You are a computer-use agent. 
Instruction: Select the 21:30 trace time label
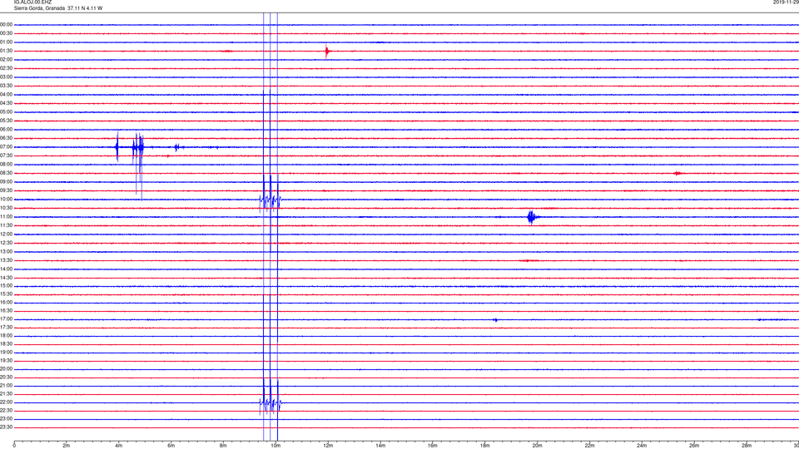pos(6,393)
